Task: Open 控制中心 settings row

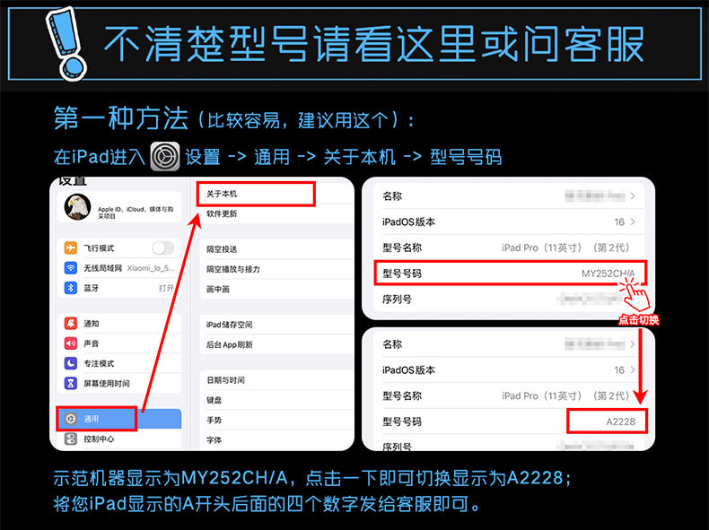Action: click(119, 439)
